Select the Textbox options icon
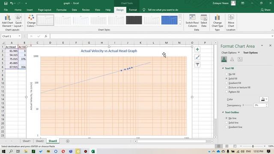 (x=240, y=59)
